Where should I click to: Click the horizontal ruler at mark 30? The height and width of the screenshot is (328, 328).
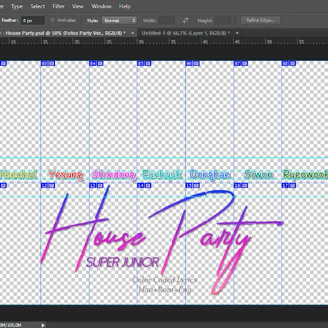coord(141,42)
